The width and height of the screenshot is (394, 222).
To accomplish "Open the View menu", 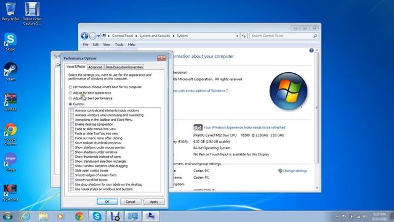I will point(107,44).
